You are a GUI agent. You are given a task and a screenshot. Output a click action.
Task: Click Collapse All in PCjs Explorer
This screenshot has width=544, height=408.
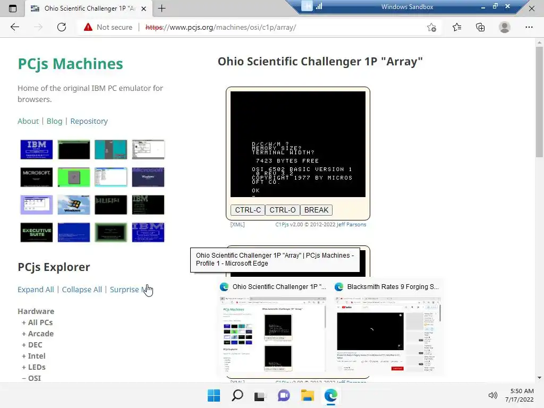pos(82,290)
